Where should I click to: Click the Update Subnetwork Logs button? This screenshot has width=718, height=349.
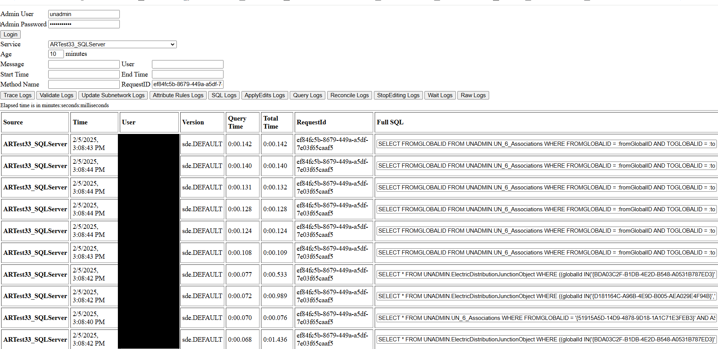click(x=113, y=95)
